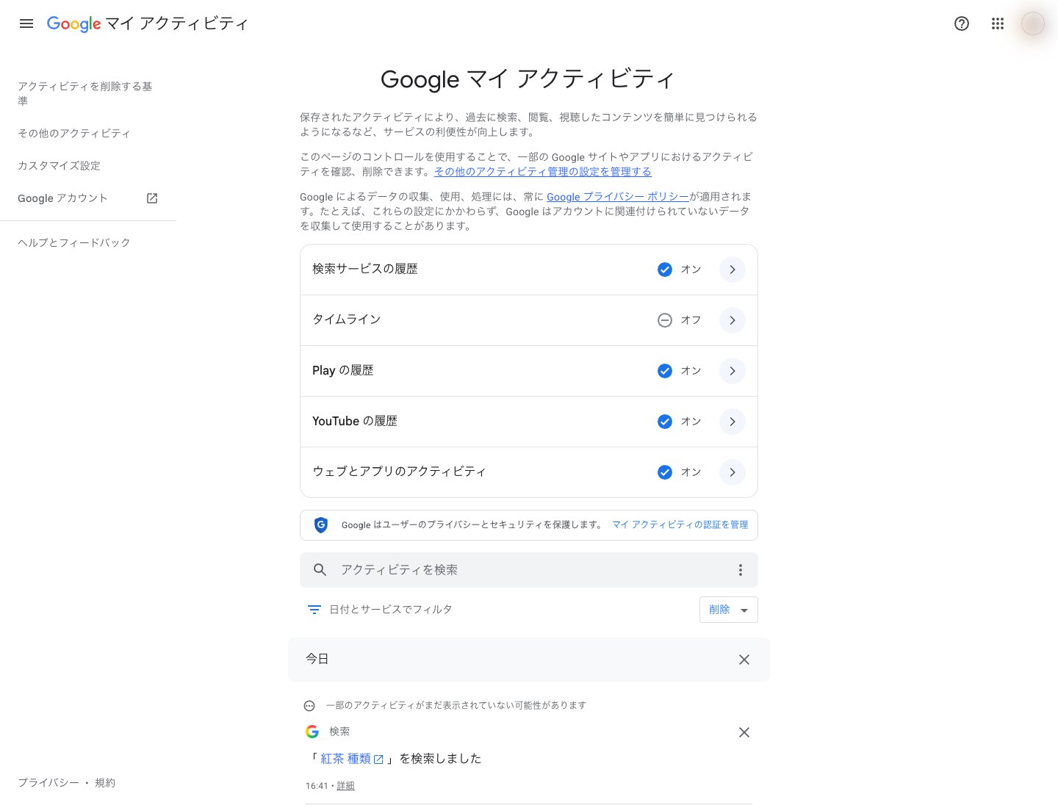Viewport: 1058px width, 808px height.
Task: Toggle 検索サービスの履歴 オン status
Action: [x=679, y=270]
